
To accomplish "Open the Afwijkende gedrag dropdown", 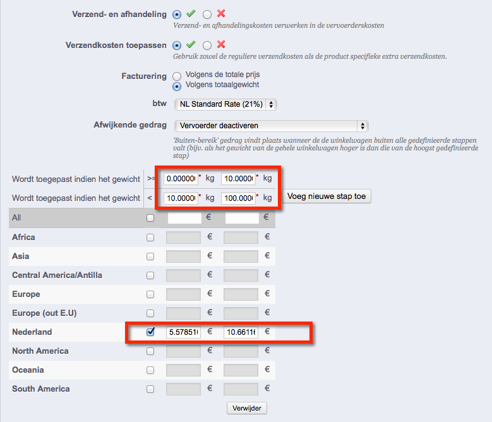I will [271, 126].
